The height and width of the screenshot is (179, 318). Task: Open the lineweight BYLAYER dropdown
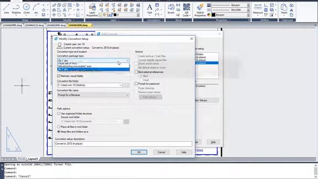[248, 10]
